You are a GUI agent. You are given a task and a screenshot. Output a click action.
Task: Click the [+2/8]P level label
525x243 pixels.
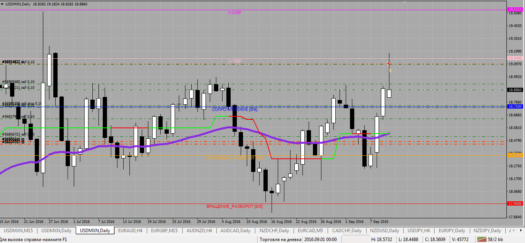point(235,12)
